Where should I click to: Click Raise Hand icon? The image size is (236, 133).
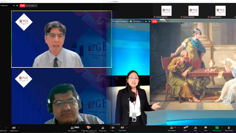coord(229,129)
